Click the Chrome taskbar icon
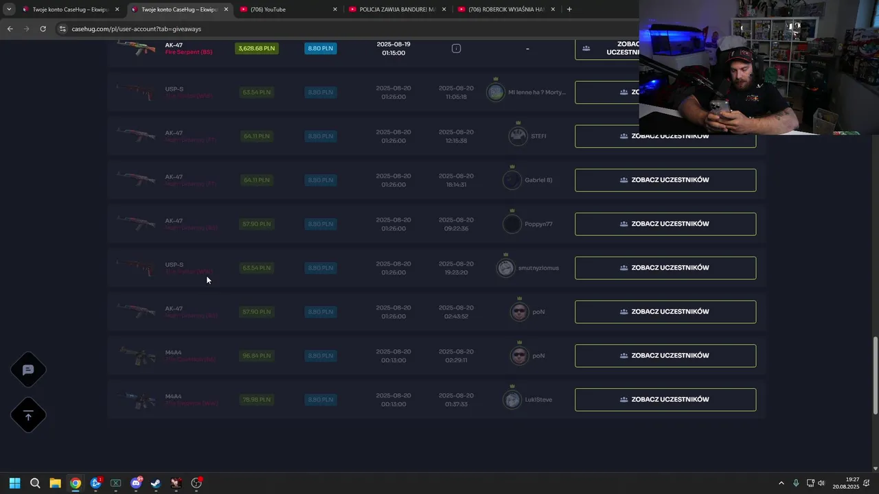The width and height of the screenshot is (879, 494). (76, 483)
